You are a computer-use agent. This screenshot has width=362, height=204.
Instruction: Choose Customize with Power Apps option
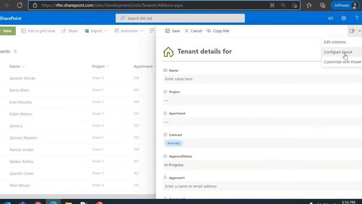(342, 62)
